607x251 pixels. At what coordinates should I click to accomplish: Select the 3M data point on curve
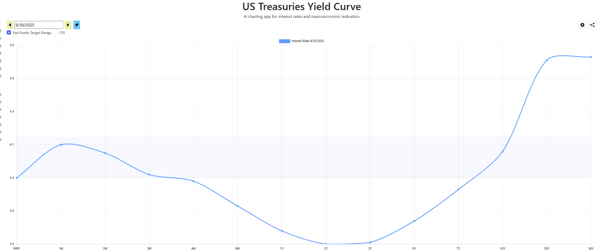149,175
